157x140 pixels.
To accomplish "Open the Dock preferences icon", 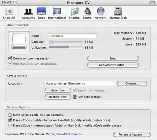I will tap(41, 11).
